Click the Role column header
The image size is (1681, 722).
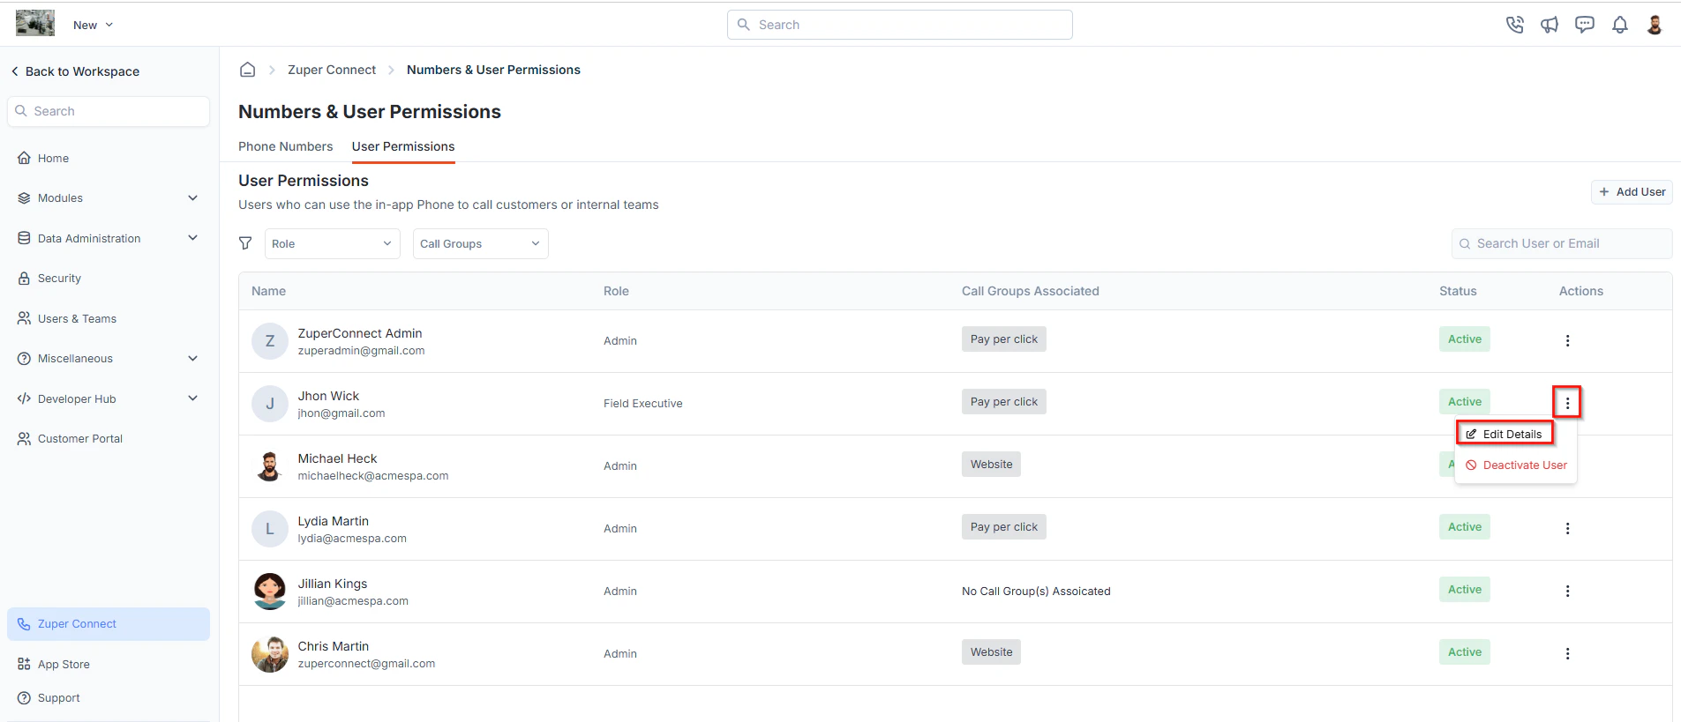click(616, 291)
